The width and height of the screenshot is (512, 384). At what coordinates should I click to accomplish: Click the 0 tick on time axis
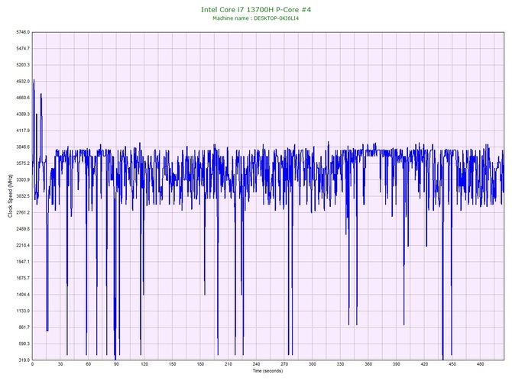point(32,364)
